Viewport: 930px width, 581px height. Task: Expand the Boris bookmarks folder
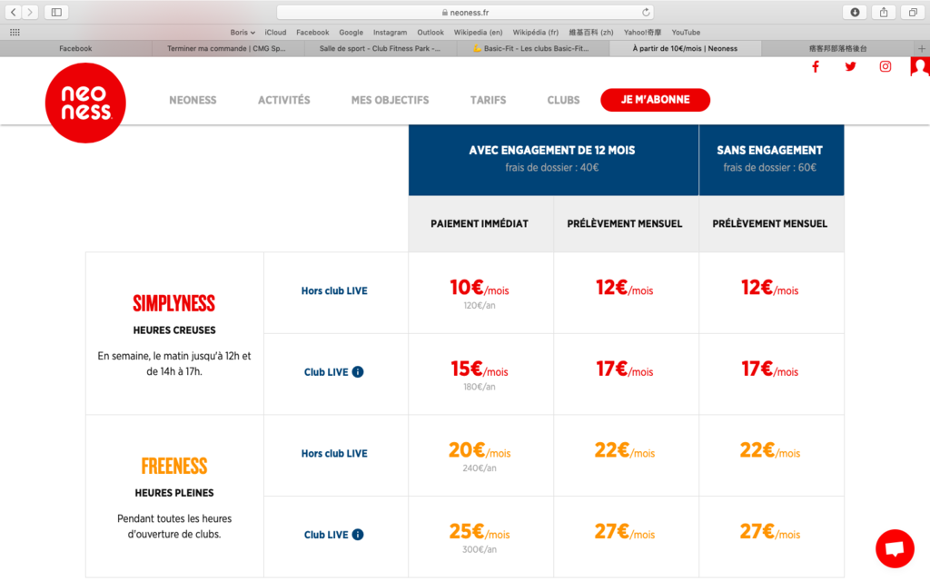coord(242,32)
